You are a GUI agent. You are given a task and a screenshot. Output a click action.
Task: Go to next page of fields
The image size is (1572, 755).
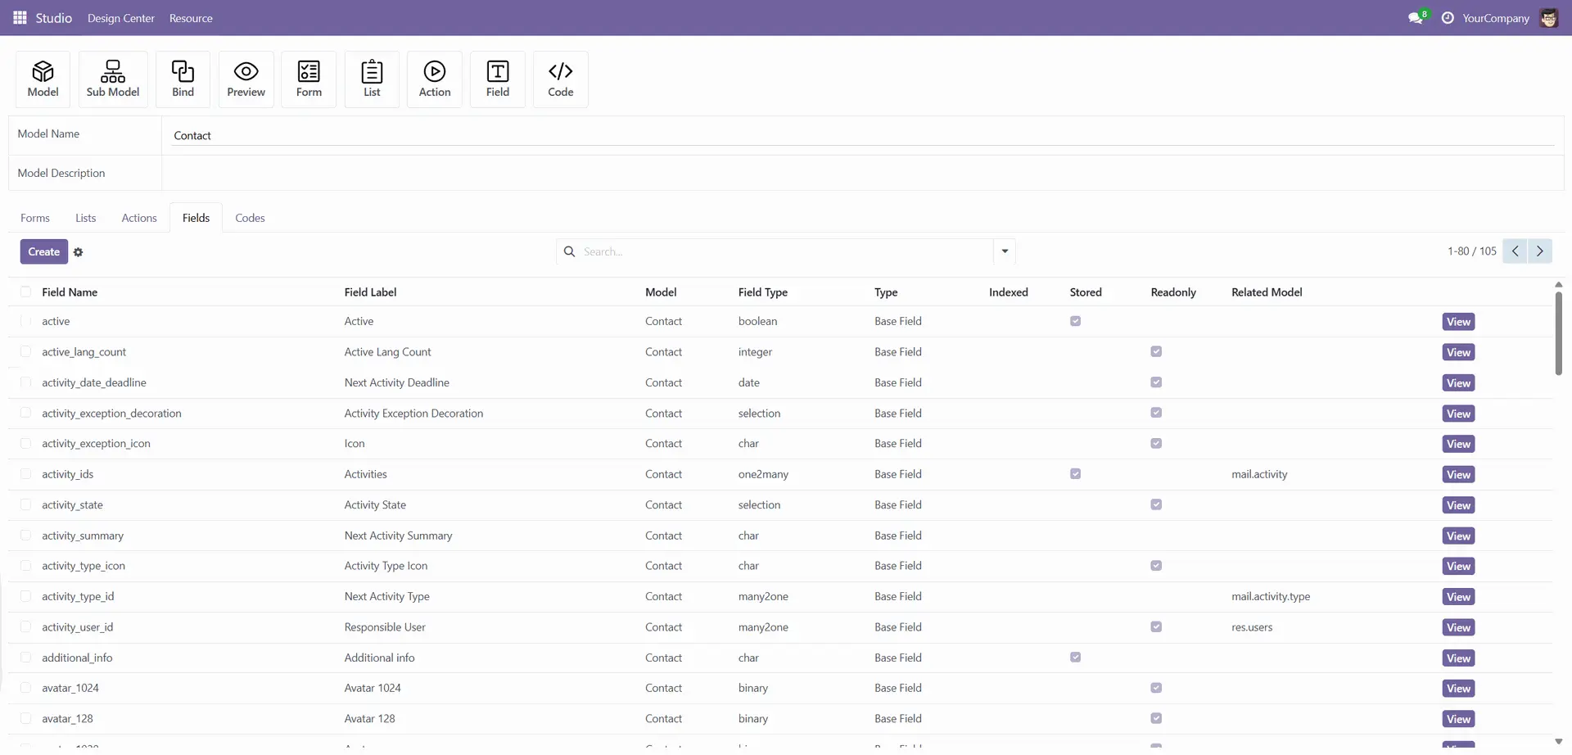tap(1539, 251)
